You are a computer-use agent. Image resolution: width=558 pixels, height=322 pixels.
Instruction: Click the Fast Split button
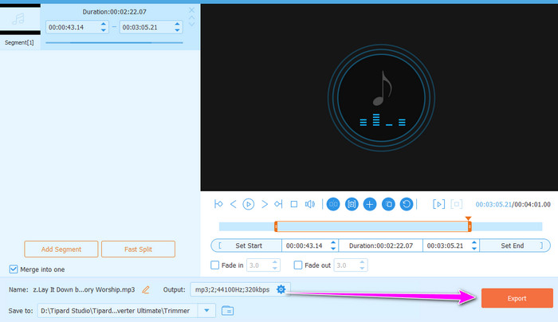[138, 249]
